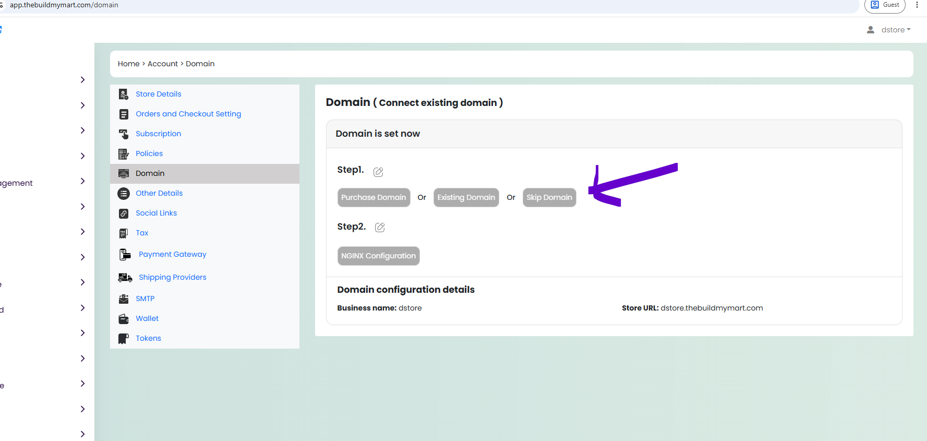The width and height of the screenshot is (927, 441).
Task: Click the Tax receipt icon
Action: tap(124, 233)
